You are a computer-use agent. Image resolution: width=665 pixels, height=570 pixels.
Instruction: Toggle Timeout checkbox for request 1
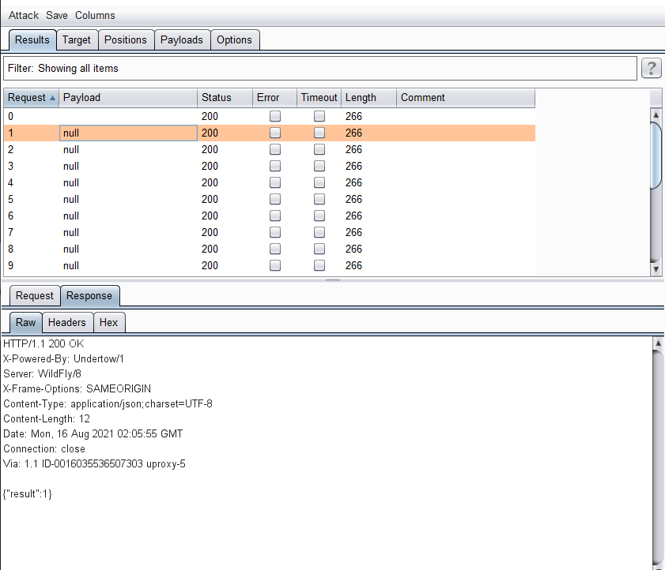(x=319, y=133)
